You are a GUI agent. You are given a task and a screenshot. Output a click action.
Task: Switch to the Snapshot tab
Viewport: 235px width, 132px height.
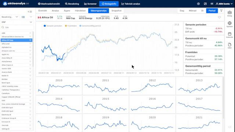pyautogui.click(x=116, y=11)
